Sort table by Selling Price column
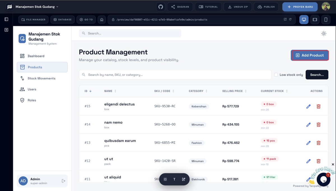The image size is (336, 191). [235, 91]
